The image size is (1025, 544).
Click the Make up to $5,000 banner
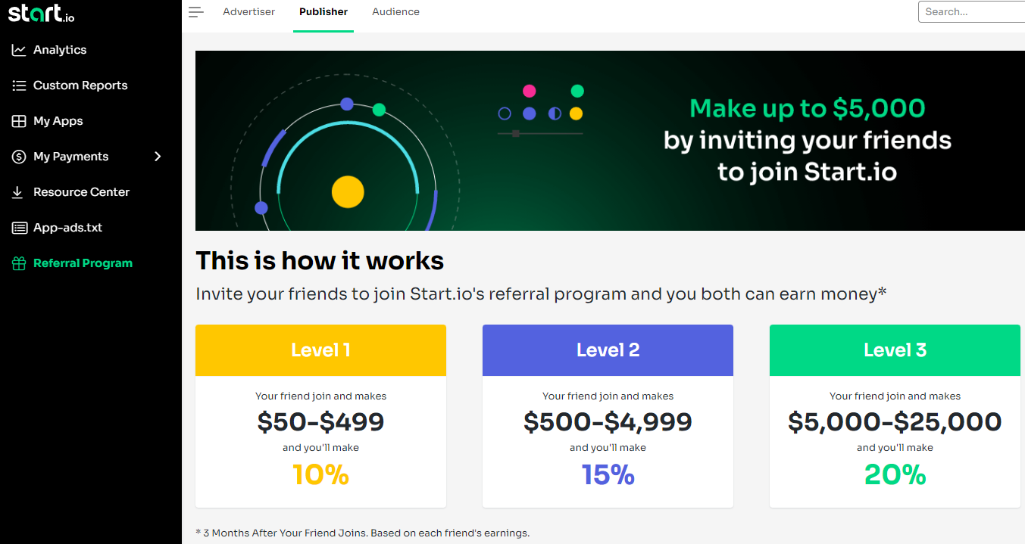(x=610, y=141)
